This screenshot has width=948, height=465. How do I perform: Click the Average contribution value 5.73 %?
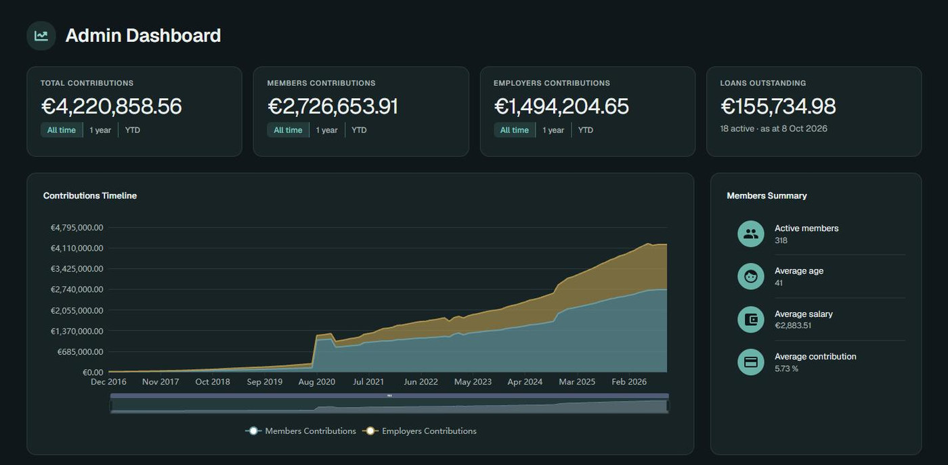pos(786,368)
